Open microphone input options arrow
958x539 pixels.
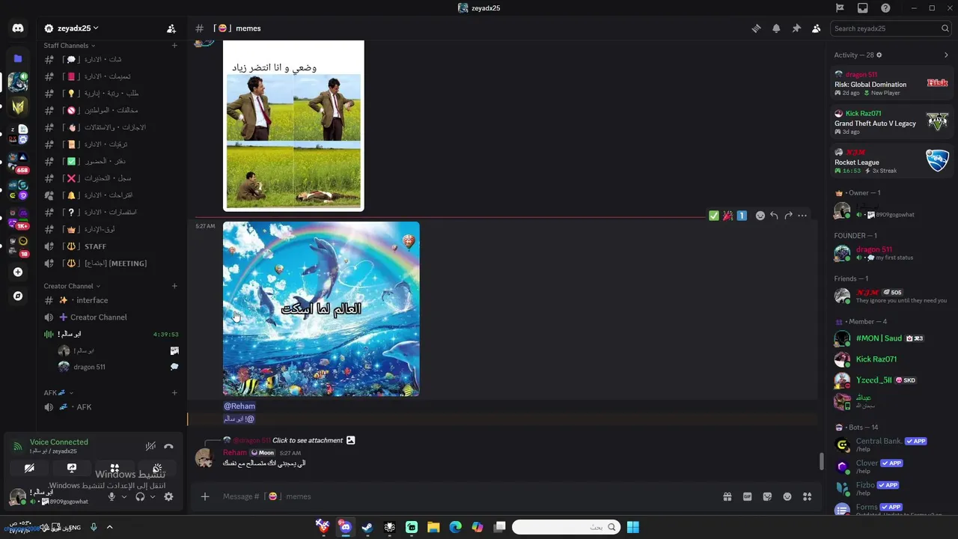tap(124, 496)
